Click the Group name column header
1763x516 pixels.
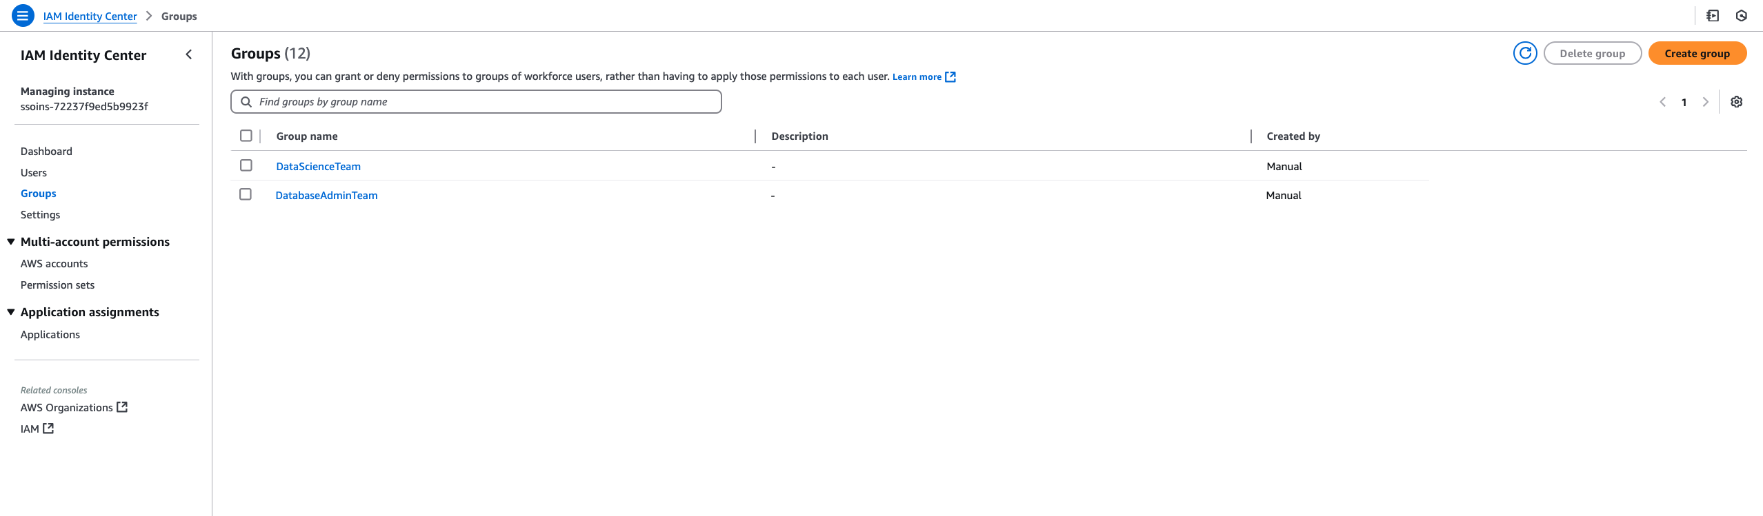307,136
